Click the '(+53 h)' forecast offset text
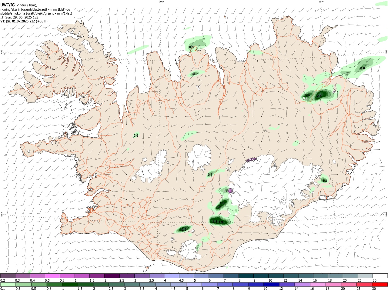Screen dimensions: 388x291 [42, 21]
